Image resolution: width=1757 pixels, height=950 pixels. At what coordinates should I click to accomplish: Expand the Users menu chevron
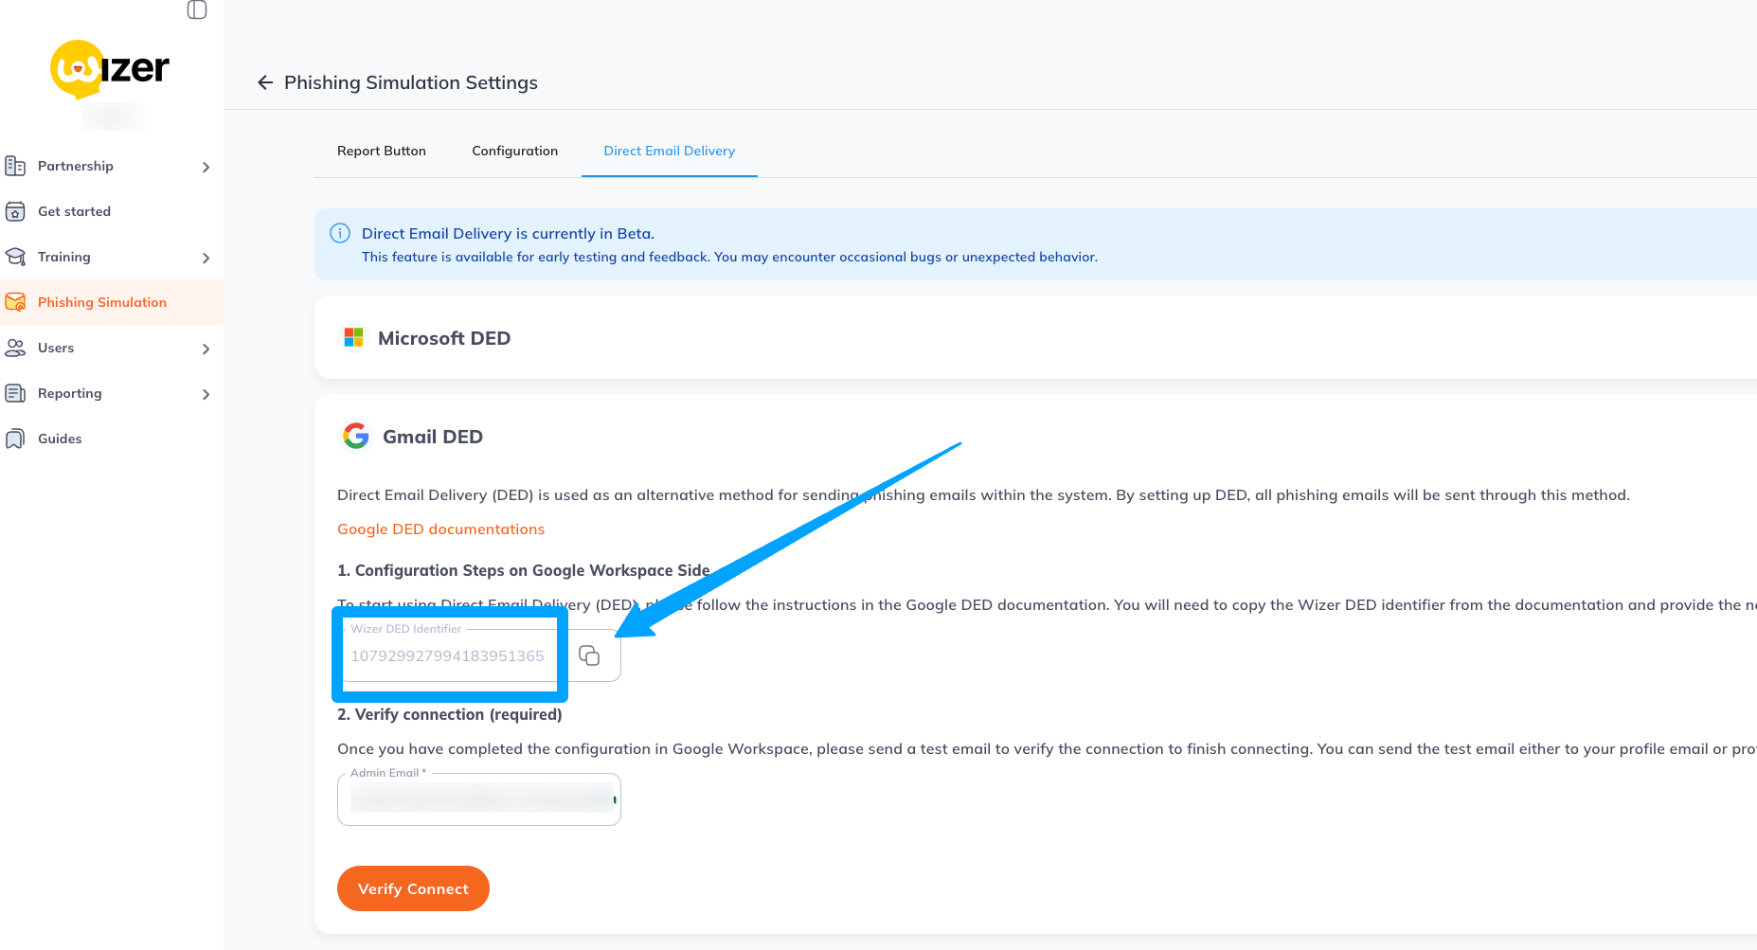(206, 349)
